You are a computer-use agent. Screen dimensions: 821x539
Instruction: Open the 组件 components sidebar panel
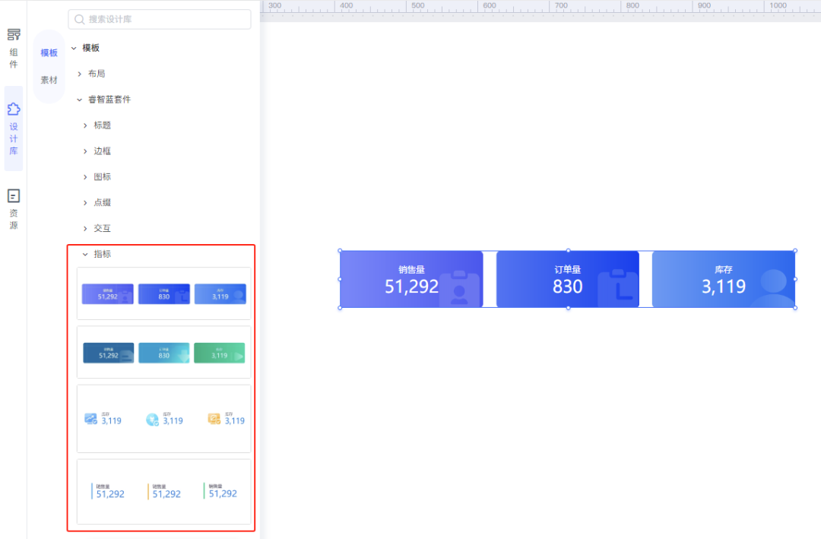coord(14,49)
